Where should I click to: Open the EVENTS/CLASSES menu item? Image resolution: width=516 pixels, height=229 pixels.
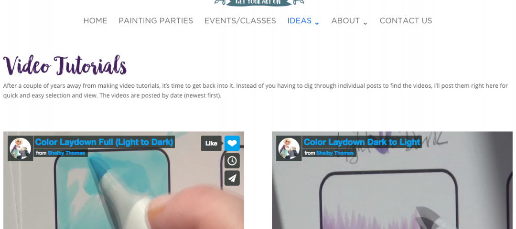click(240, 21)
